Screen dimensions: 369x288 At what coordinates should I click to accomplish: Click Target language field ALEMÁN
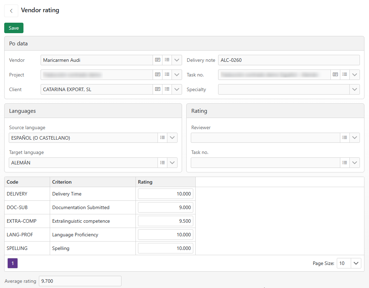pyautogui.click(x=83, y=162)
